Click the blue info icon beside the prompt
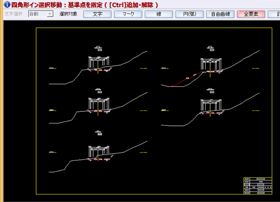 click(7, 5)
